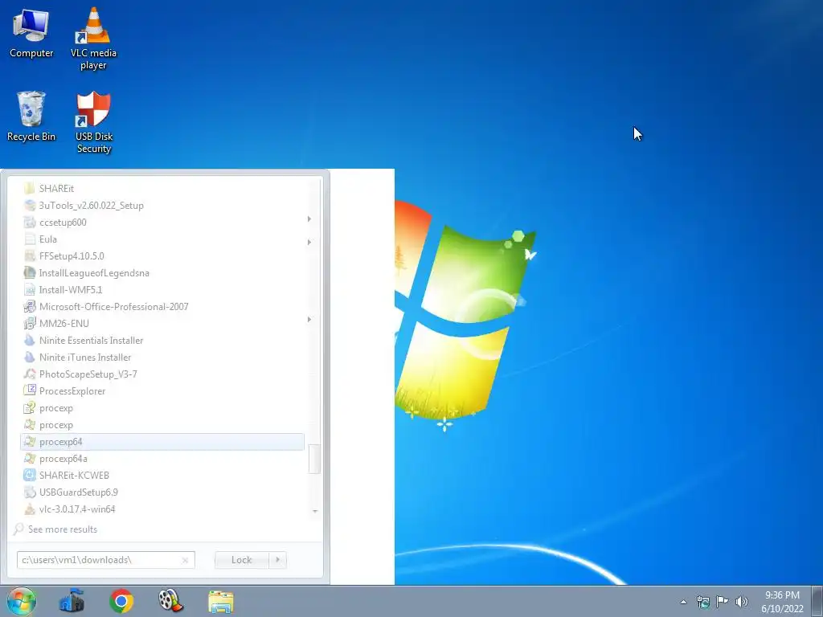Open the movie maker taskbar icon

[171, 601]
